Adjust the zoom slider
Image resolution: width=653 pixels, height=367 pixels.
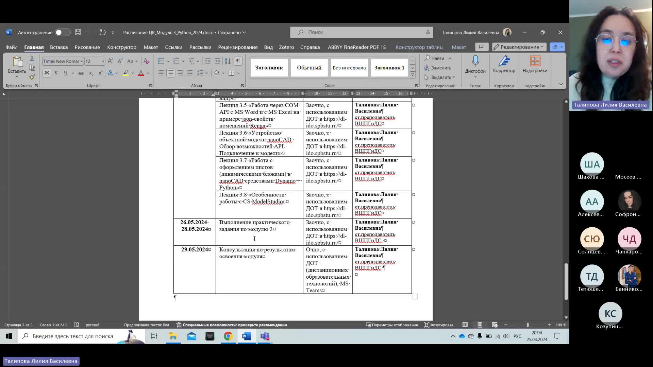[528, 325]
